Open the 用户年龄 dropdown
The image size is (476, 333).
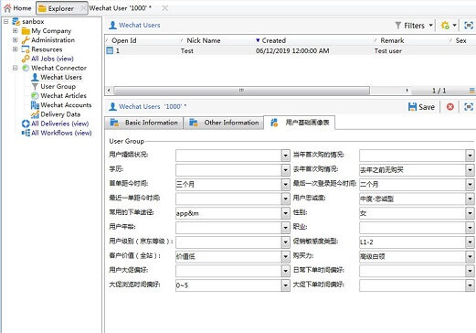[285, 228]
